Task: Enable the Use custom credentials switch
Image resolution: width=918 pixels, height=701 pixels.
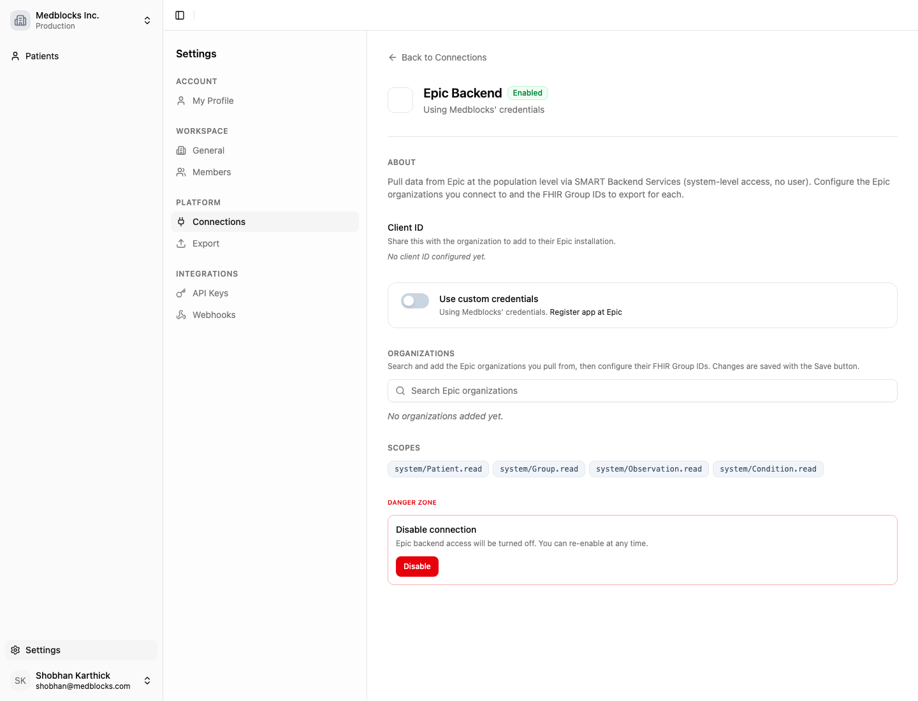Action: [415, 301]
